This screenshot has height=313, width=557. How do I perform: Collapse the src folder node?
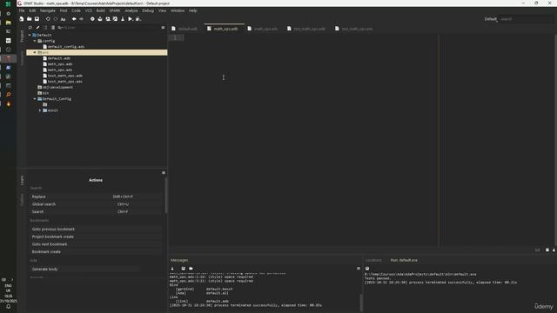(x=35, y=52)
